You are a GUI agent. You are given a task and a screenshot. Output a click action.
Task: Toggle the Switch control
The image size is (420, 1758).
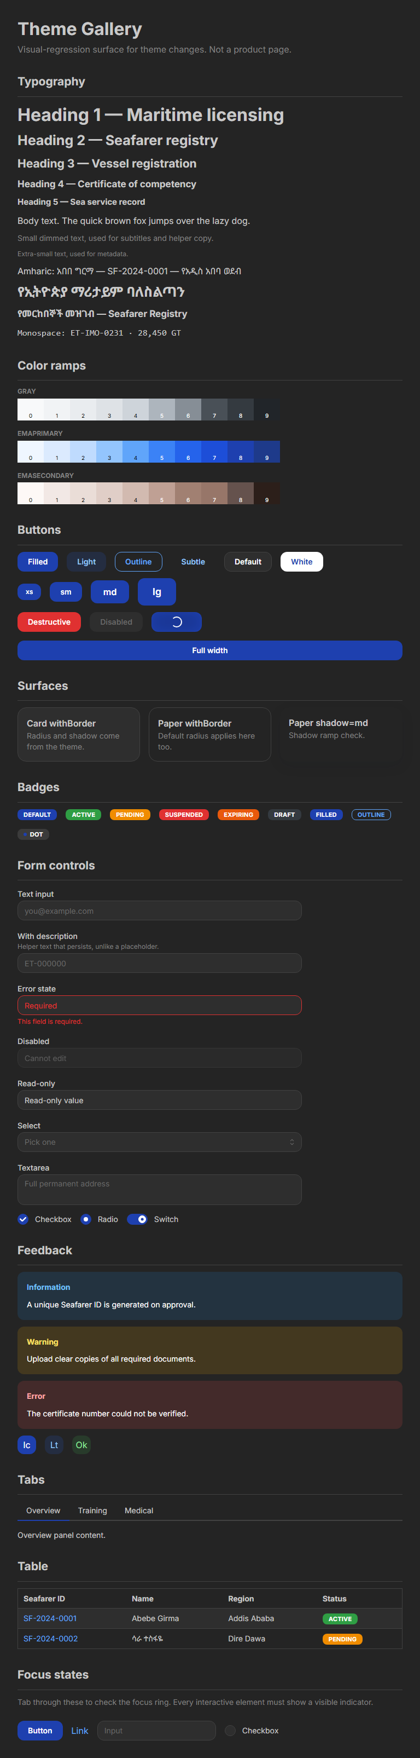137,1219
